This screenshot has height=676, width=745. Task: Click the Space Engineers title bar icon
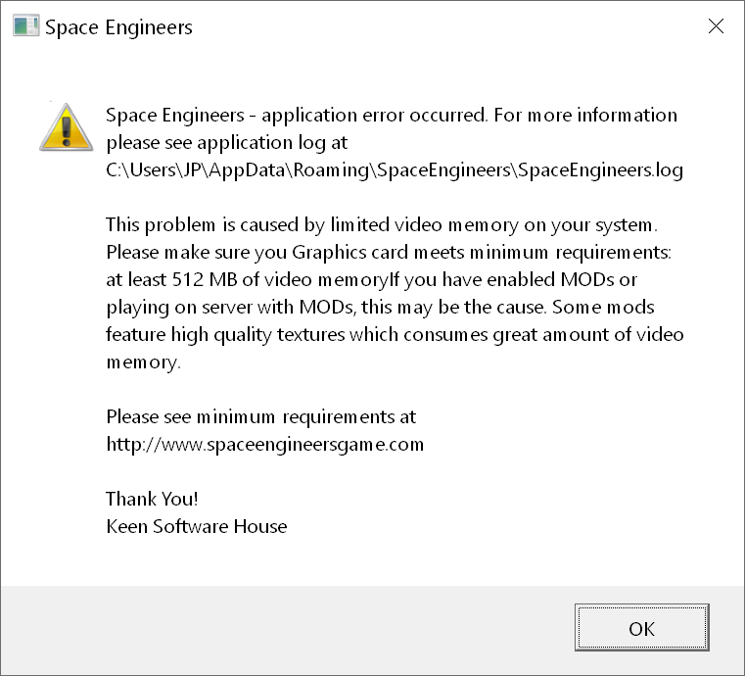click(x=26, y=26)
